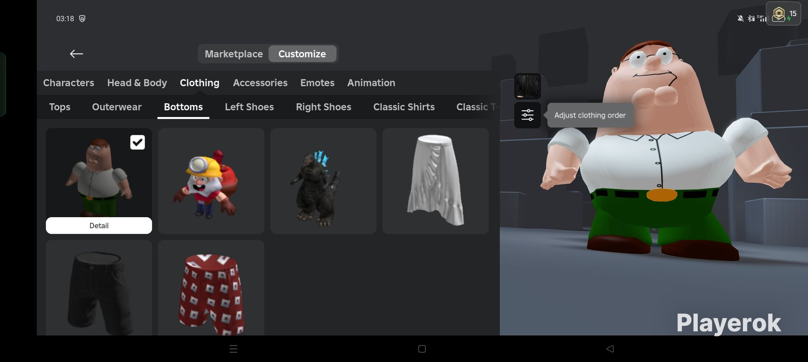Image resolution: width=808 pixels, height=362 pixels.
Task: Click the Detail button
Action: [99, 226]
